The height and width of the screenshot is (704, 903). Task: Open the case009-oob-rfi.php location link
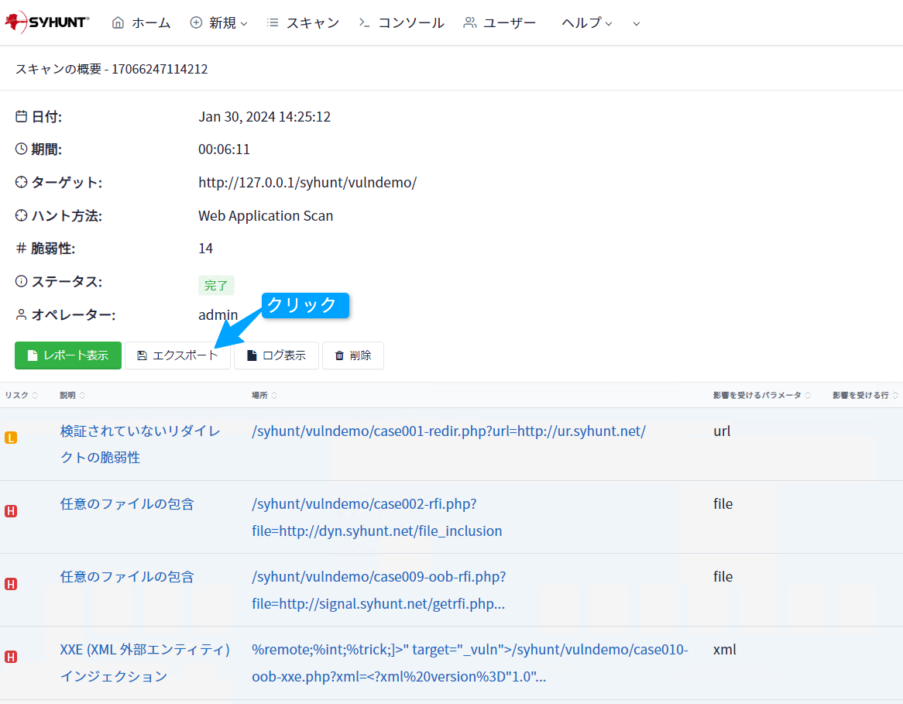pyautogui.click(x=379, y=590)
